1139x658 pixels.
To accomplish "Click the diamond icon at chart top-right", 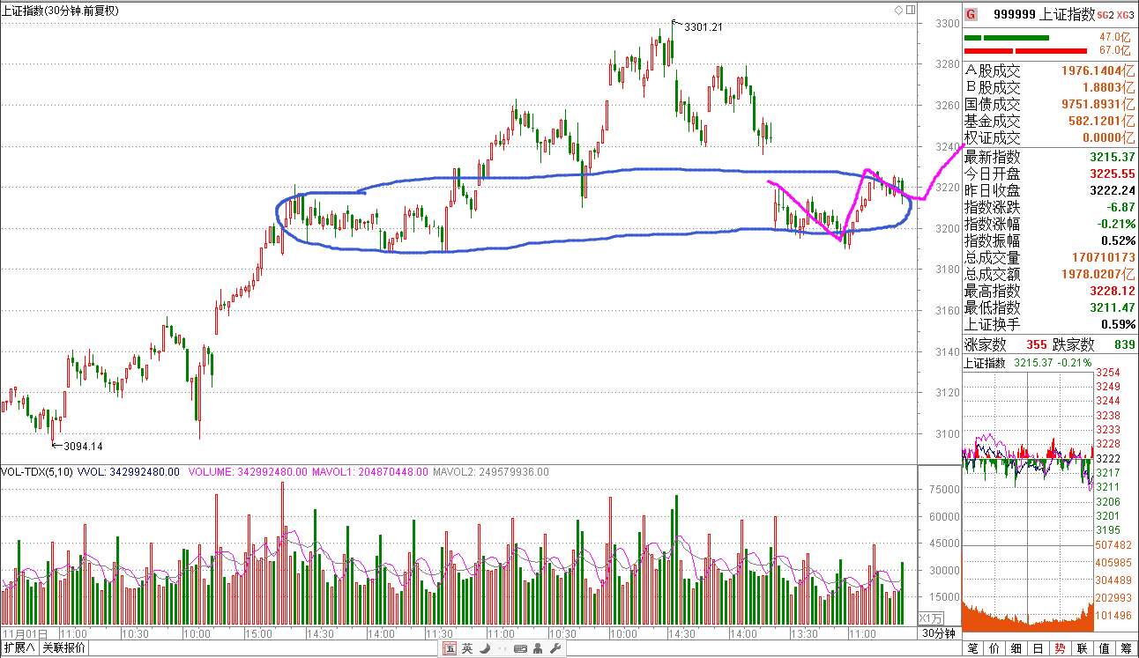I will point(898,11).
